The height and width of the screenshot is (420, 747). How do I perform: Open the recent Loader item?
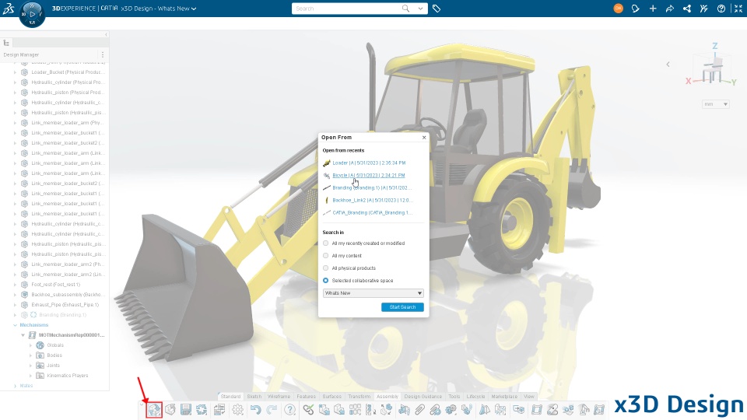369,163
